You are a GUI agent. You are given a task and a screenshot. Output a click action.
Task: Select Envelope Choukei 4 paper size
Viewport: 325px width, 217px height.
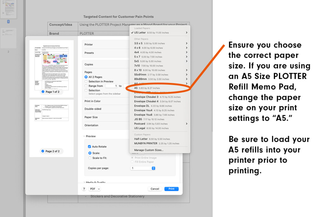point(160,101)
